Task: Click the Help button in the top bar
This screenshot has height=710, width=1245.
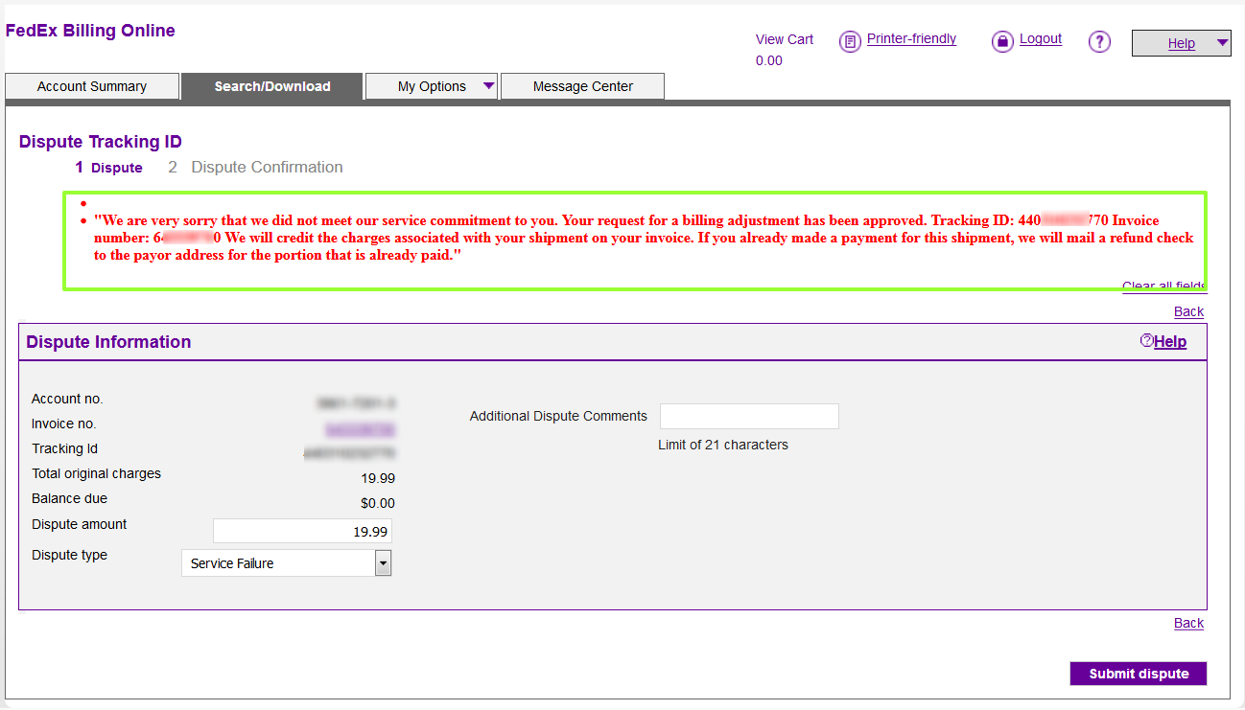Action: tap(1181, 43)
